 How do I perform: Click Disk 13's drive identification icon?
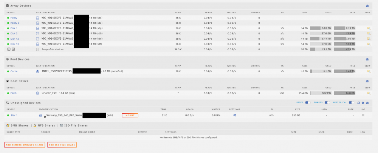[37, 44]
